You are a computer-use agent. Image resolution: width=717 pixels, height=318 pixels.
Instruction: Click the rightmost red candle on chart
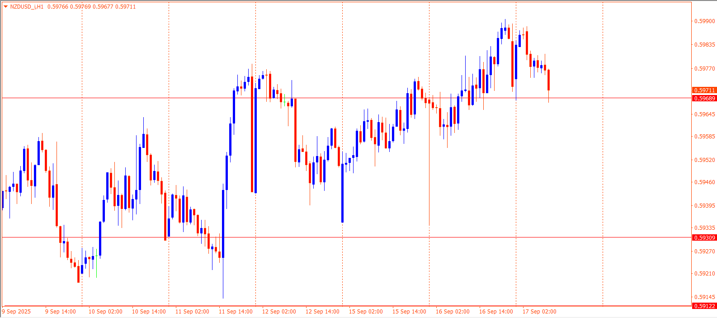point(548,80)
